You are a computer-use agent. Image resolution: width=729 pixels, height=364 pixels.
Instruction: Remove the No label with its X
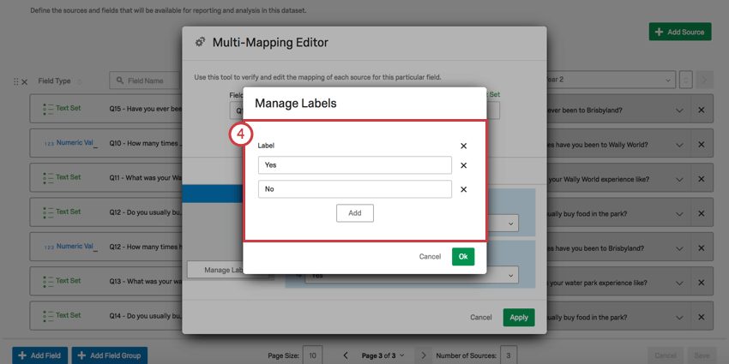(x=463, y=189)
